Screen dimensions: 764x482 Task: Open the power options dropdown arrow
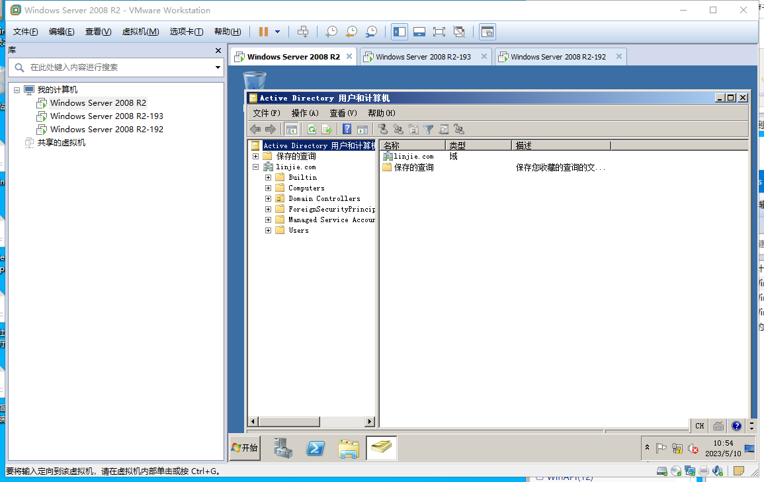coord(278,32)
